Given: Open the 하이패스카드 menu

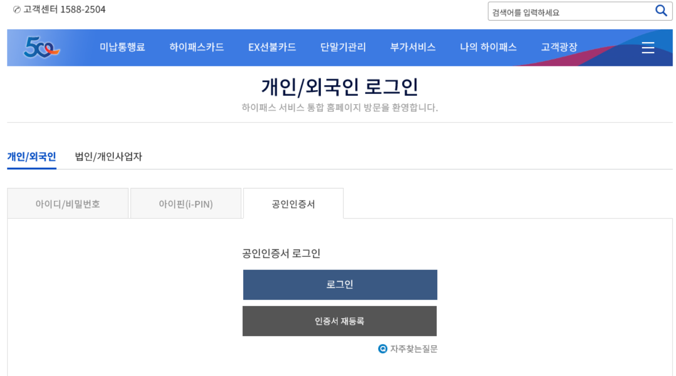Looking at the screenshot, I should [196, 47].
